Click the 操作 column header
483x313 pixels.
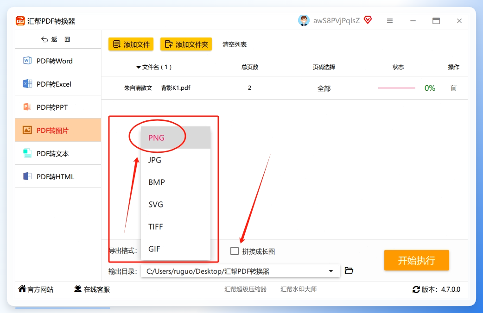[x=453, y=67]
